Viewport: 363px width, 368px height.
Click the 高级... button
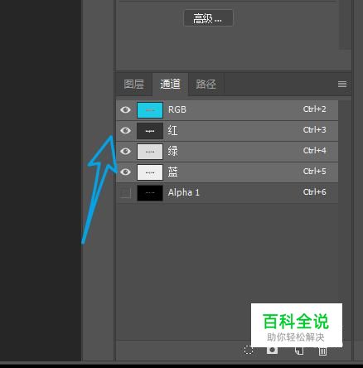(x=208, y=18)
